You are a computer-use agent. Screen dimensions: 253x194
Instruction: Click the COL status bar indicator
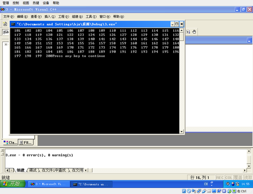coord(229,178)
